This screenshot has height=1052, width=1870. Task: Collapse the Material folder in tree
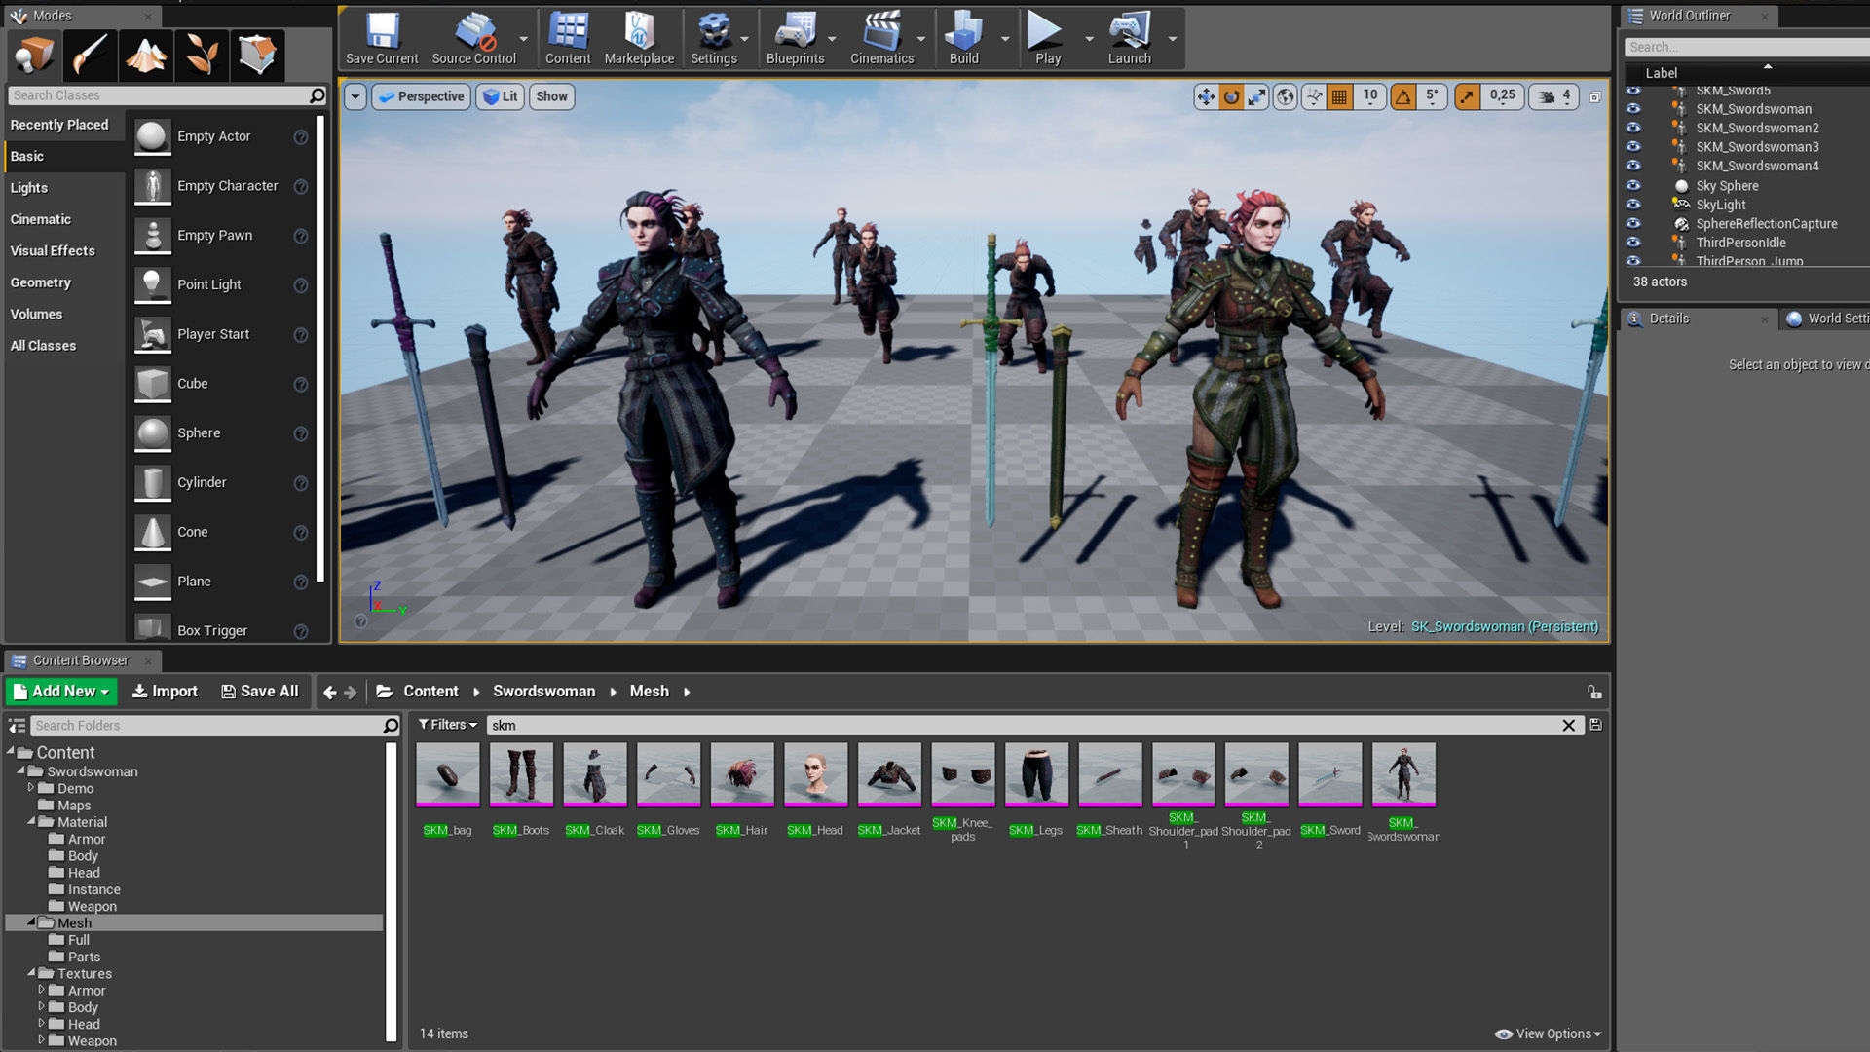(31, 822)
